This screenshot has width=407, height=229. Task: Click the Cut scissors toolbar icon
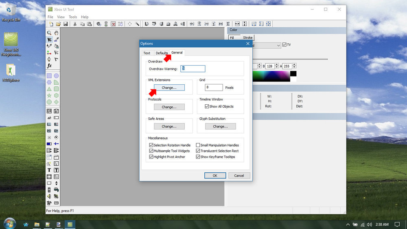75,24
